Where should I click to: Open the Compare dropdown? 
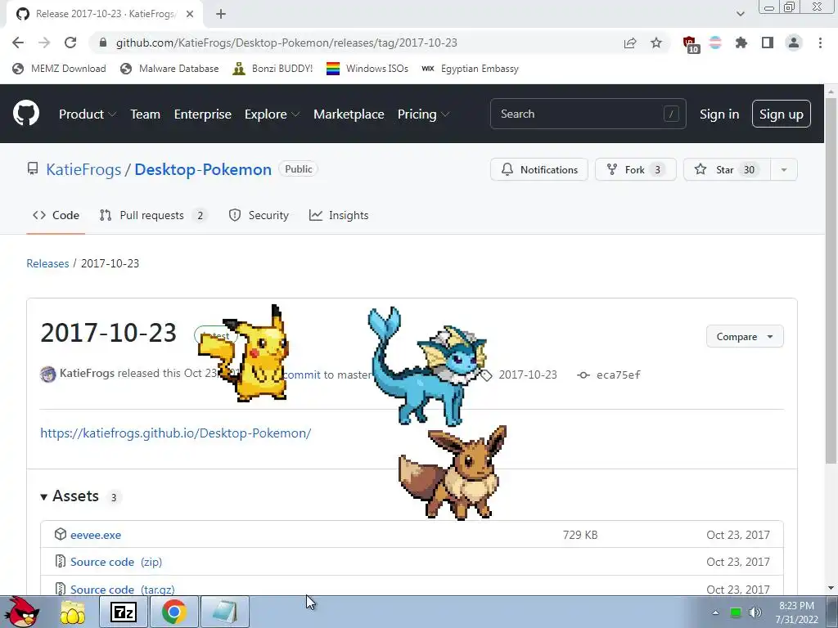[x=745, y=336]
